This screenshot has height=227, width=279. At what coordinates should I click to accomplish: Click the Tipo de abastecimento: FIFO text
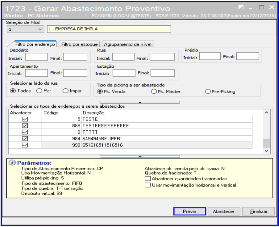(x=52, y=183)
